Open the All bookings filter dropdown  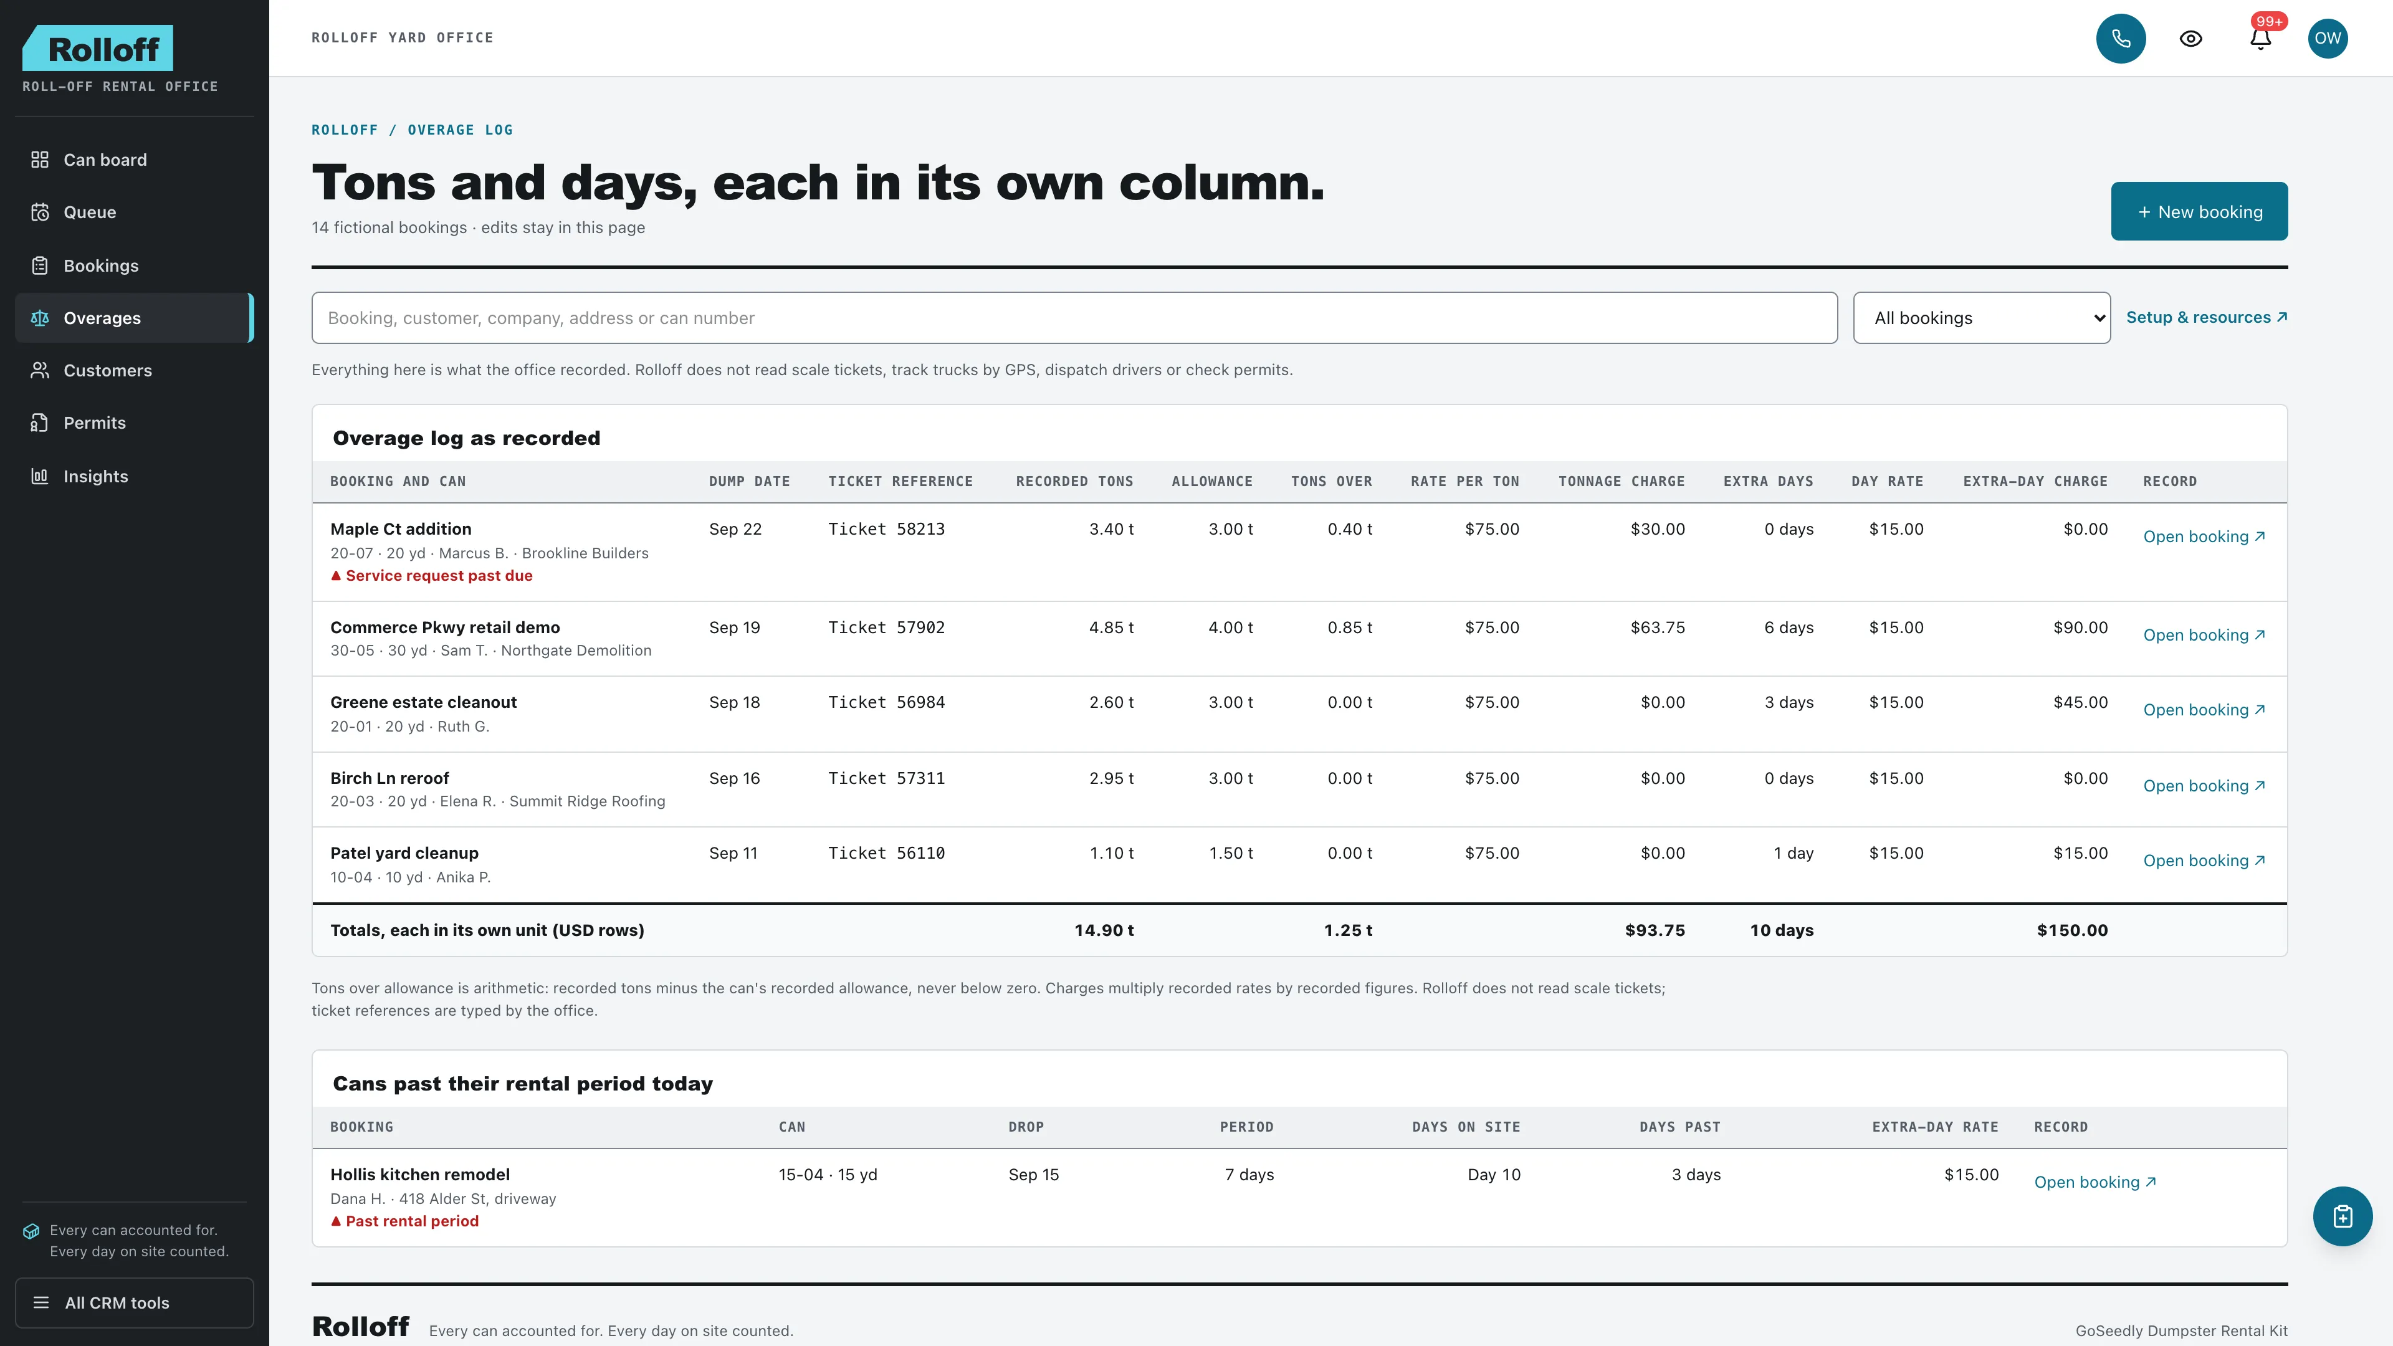tap(1982, 318)
